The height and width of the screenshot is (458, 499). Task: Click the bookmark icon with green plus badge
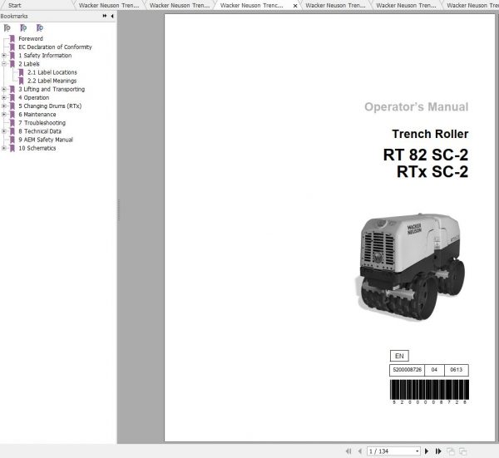pos(23,28)
